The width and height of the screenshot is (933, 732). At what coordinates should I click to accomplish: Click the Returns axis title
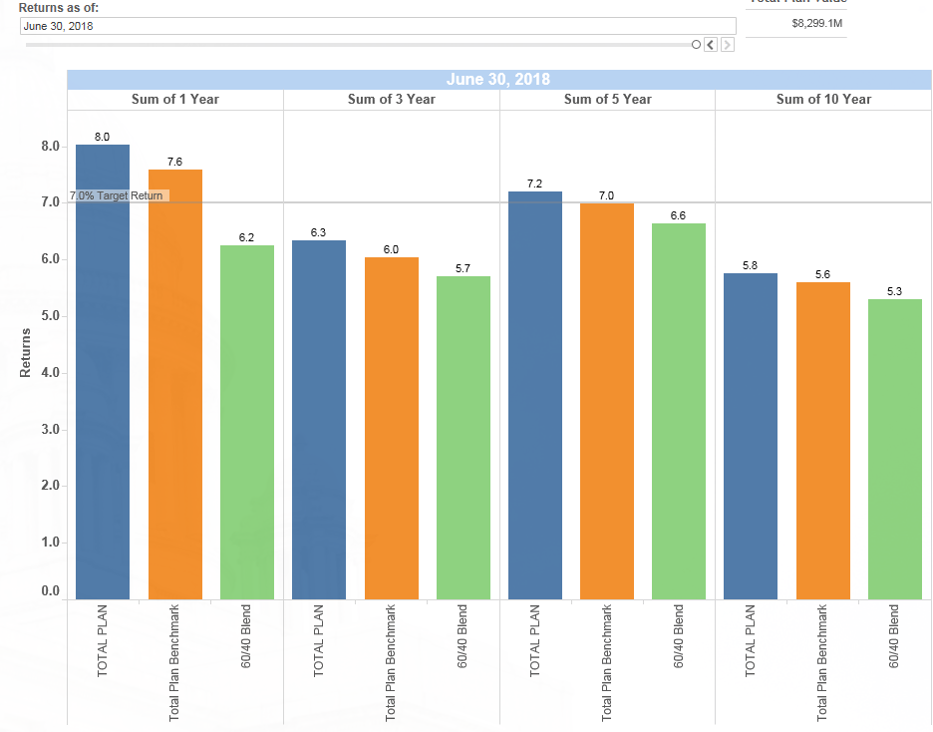tap(25, 352)
